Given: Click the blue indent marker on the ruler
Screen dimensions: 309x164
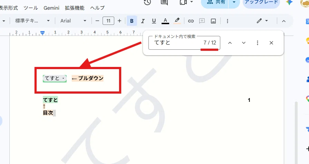Looking at the screenshot, I should (42, 33).
